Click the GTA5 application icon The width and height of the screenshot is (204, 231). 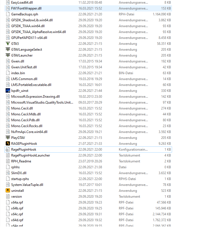[x=8, y=44]
